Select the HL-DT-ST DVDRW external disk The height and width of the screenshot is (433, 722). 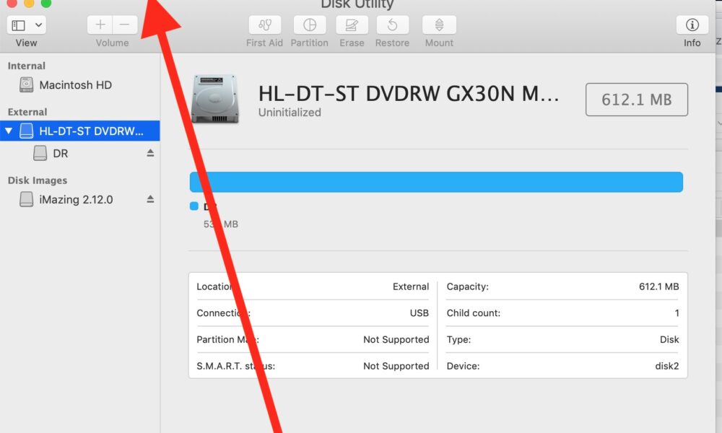79,131
